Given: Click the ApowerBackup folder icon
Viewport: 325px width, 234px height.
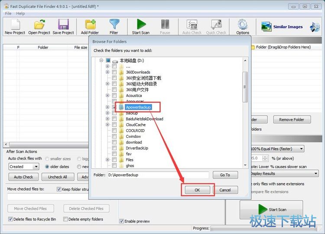Looking at the screenshot, I should [x=121, y=107].
